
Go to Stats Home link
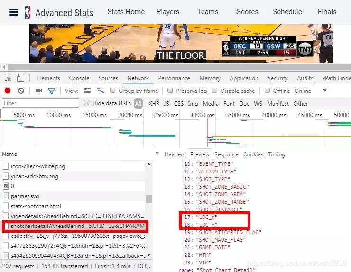(x=126, y=12)
